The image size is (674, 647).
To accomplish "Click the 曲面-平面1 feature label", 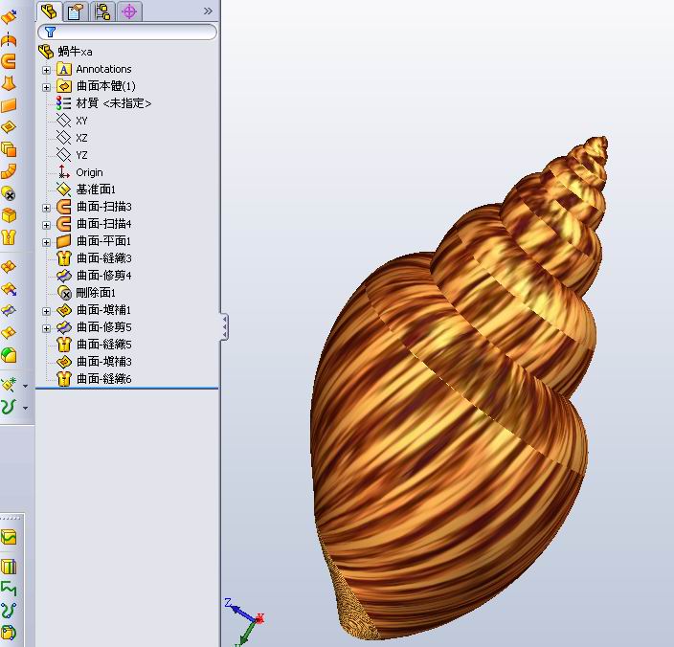I will [103, 241].
